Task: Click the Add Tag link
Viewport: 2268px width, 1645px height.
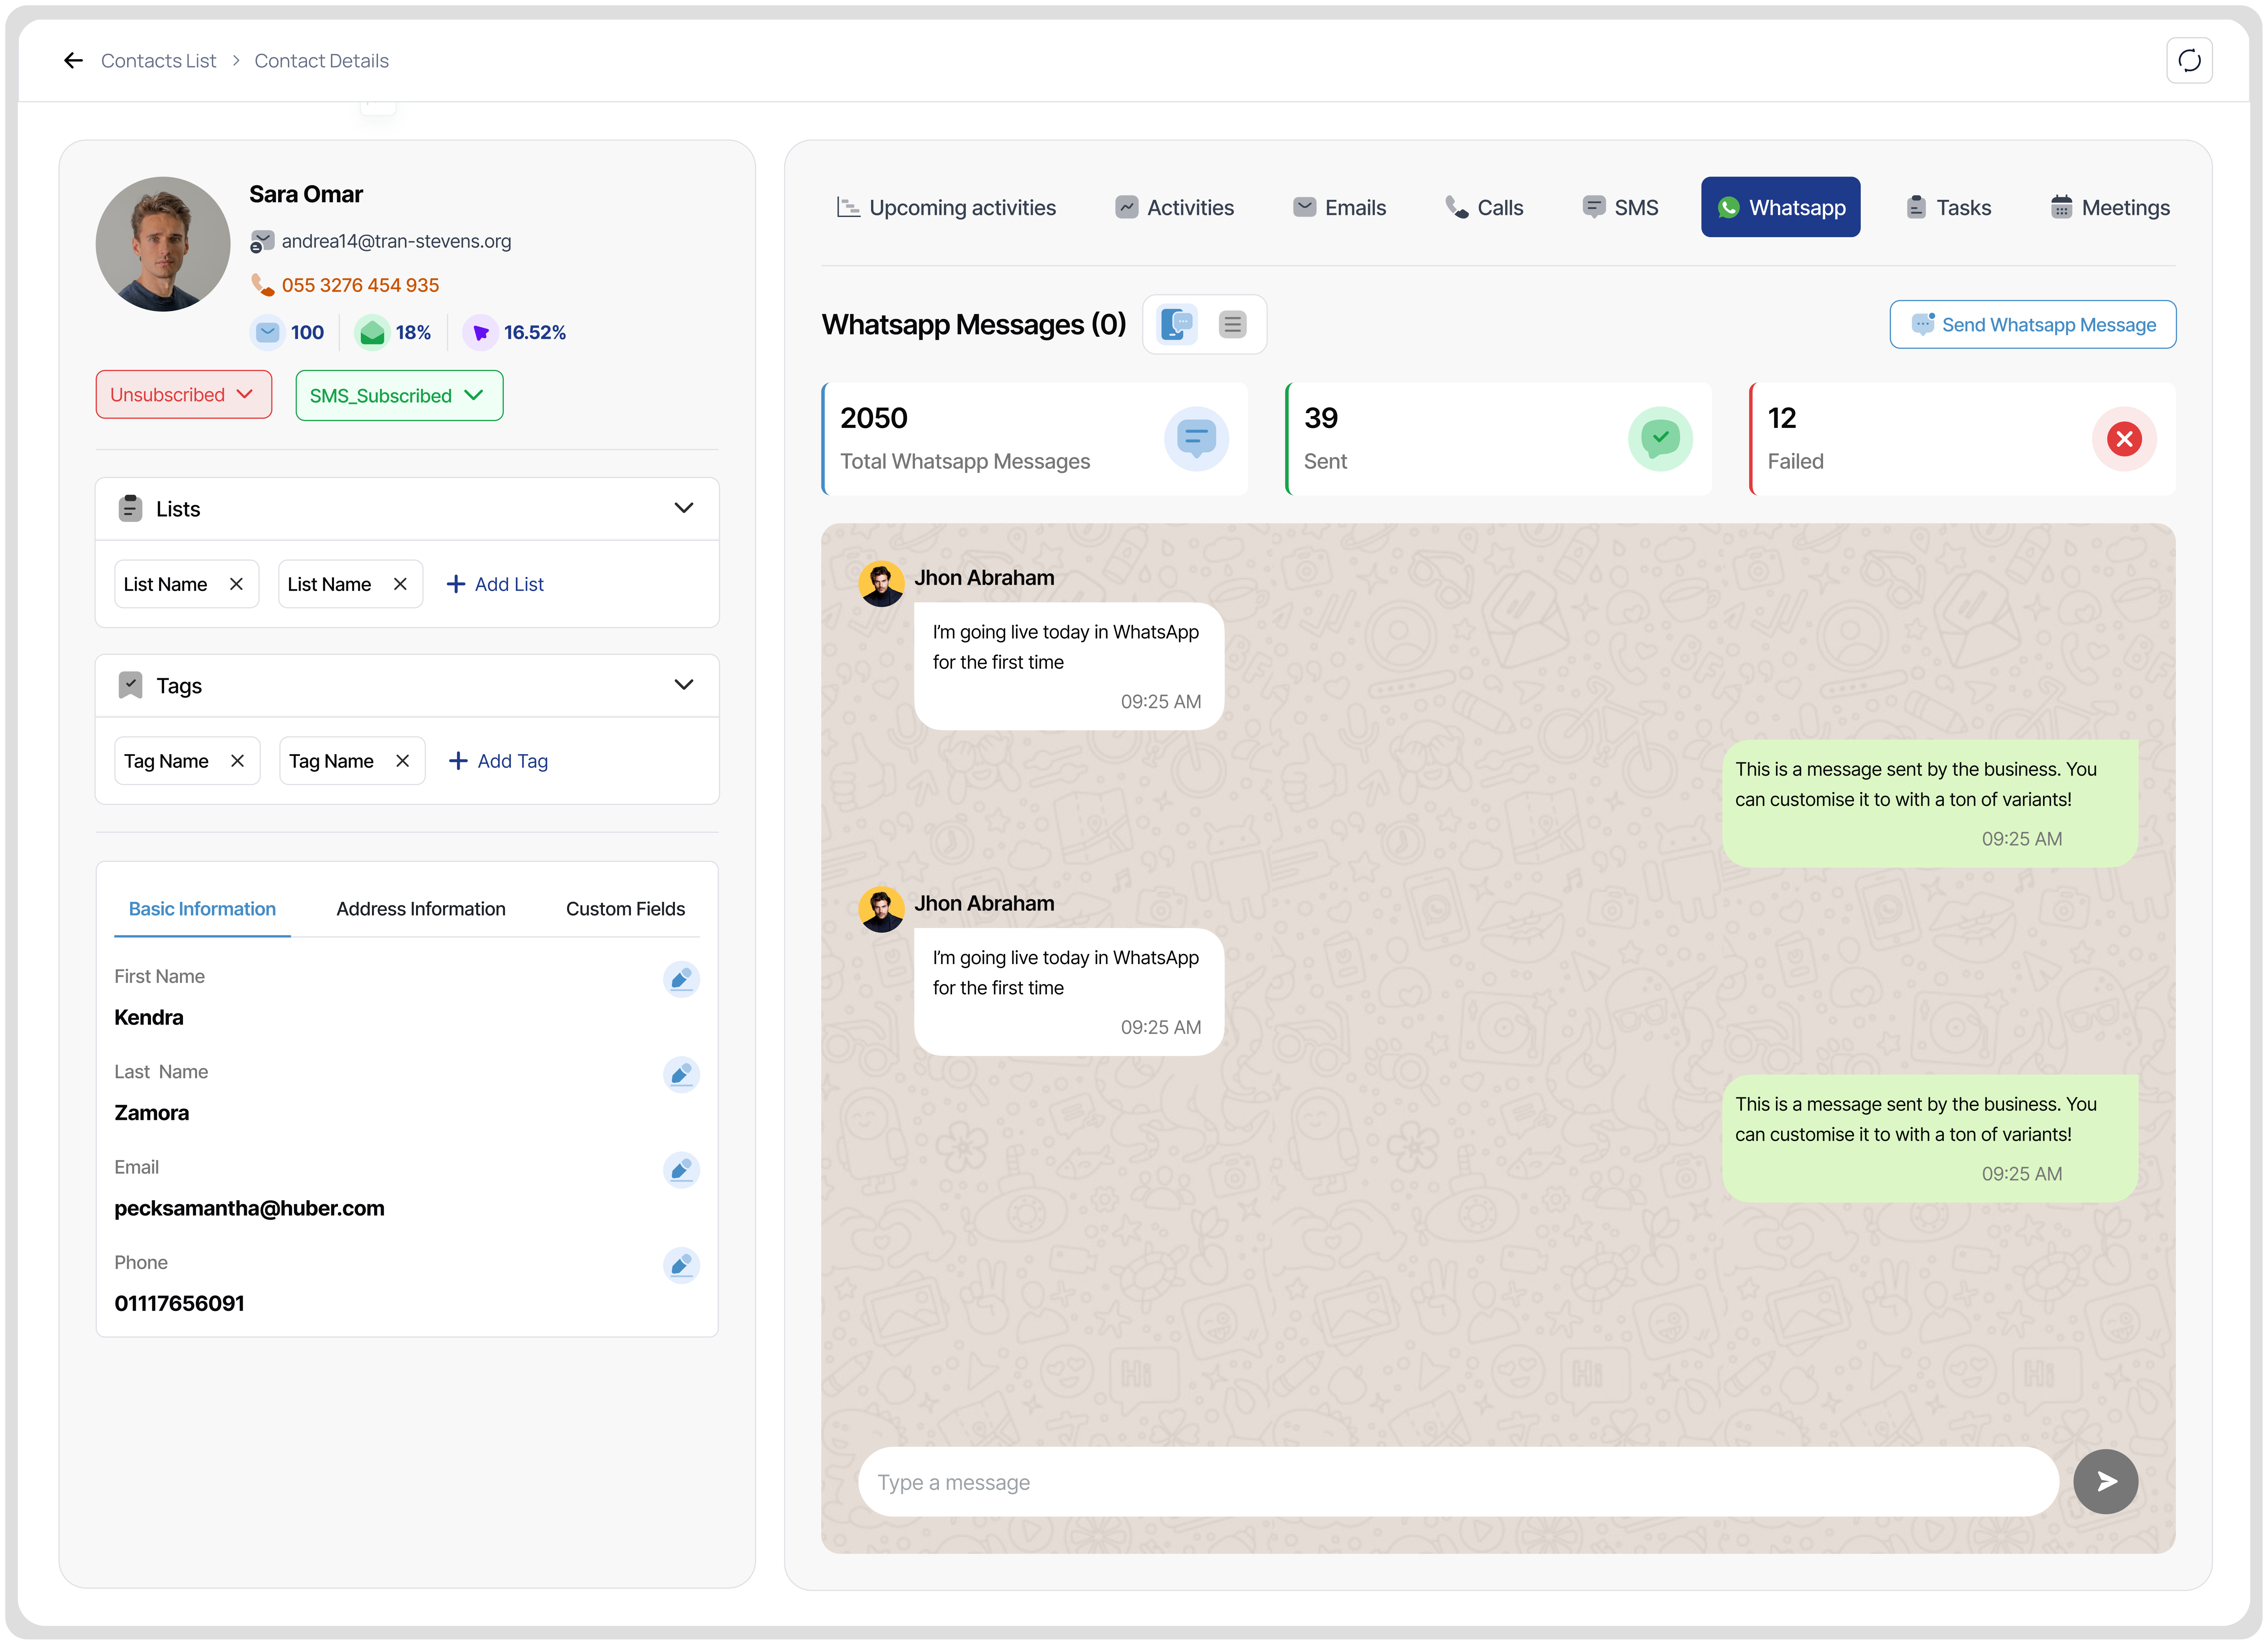Action: 498,761
